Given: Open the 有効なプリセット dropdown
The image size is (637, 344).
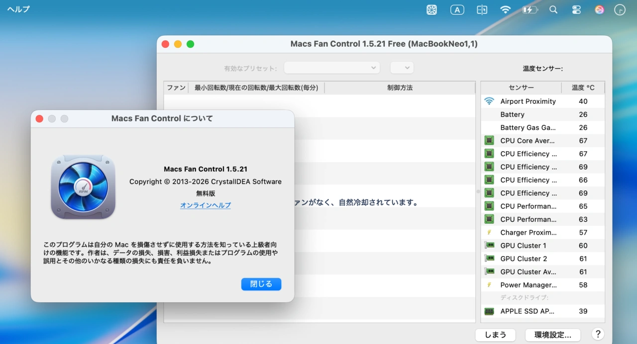Looking at the screenshot, I should (331, 68).
